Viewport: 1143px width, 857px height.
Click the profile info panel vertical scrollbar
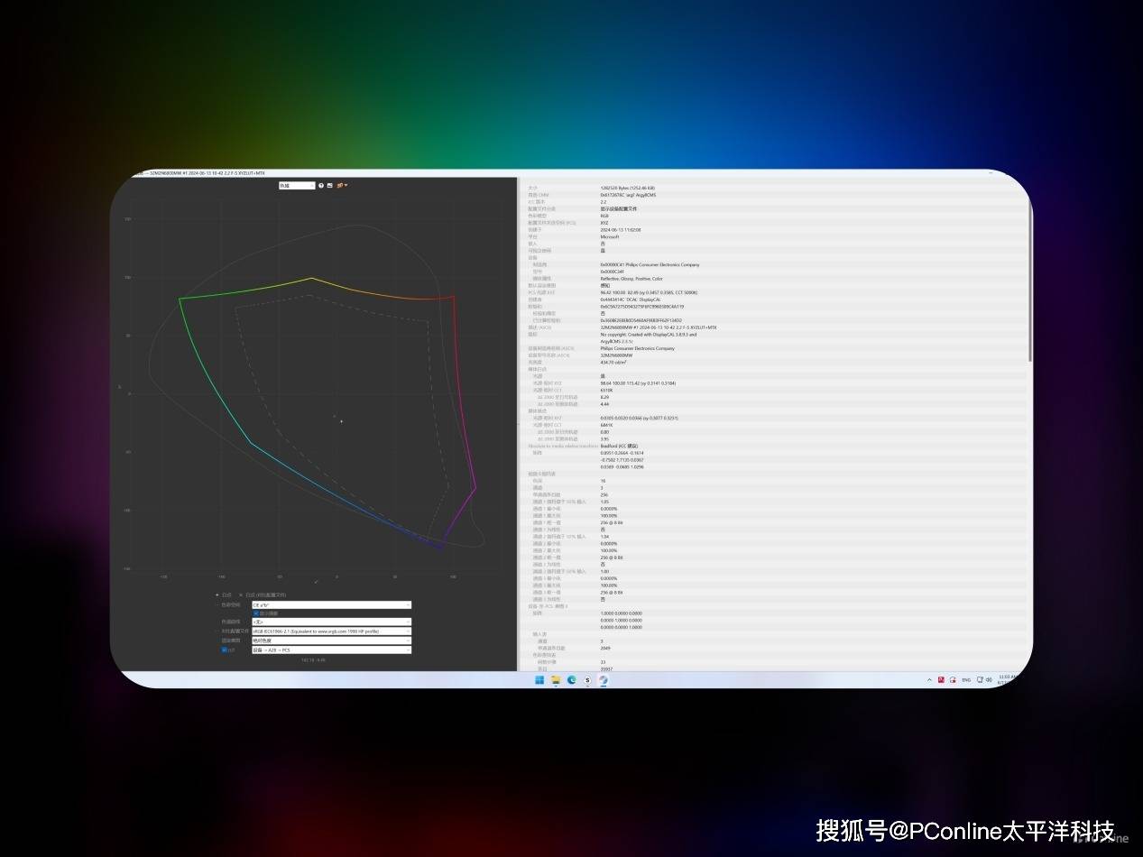click(1029, 271)
